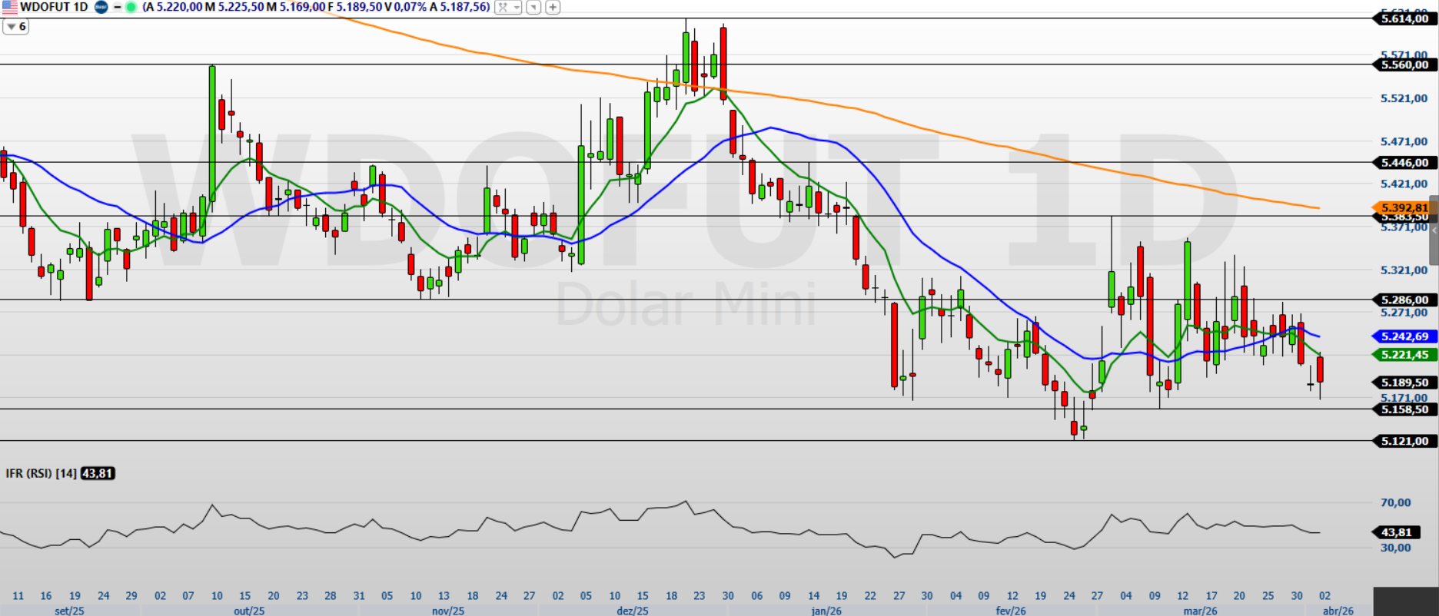Viewport: 1439px width, 616px height.
Task: Click the minus icon in chart header
Action: (x=118, y=7)
